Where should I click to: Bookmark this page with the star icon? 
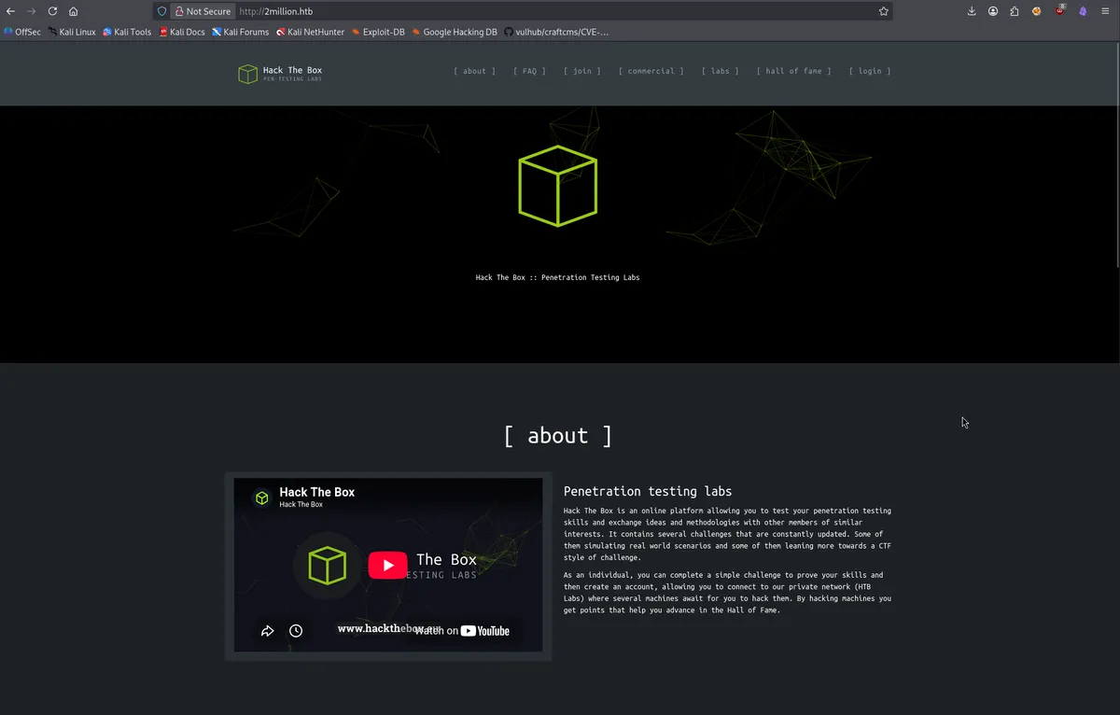[x=883, y=11]
